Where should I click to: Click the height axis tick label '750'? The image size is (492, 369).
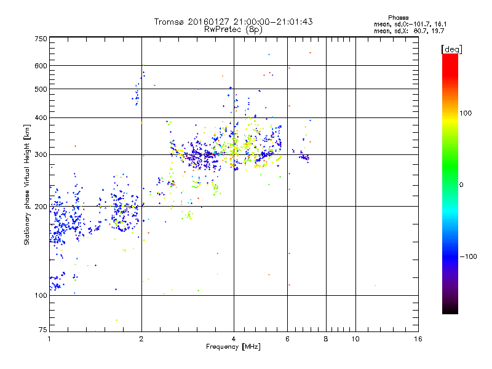[41, 39]
